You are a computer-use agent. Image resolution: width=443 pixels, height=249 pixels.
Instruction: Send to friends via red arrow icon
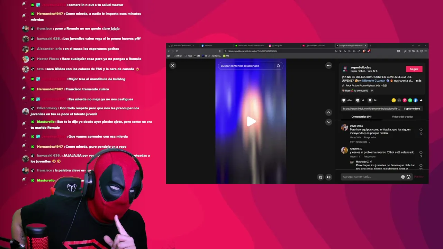(405, 100)
